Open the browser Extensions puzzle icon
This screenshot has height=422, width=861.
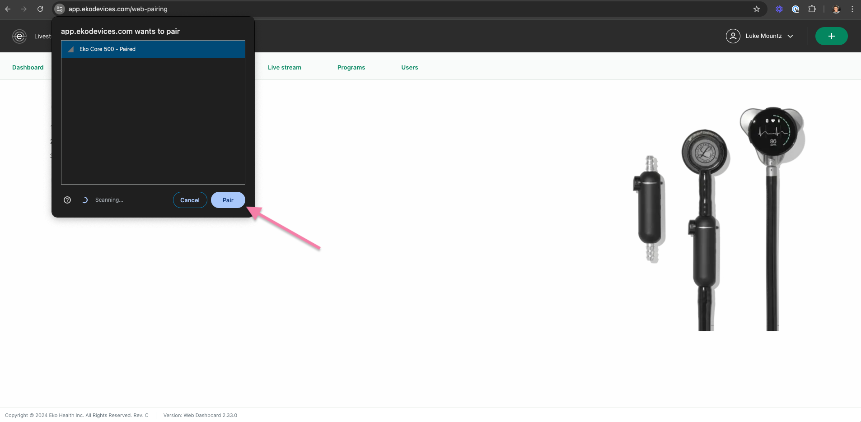(812, 9)
